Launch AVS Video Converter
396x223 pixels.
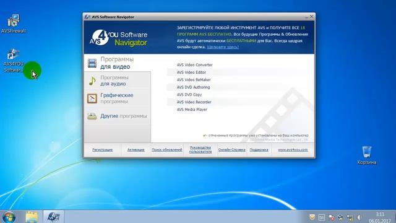[195, 65]
